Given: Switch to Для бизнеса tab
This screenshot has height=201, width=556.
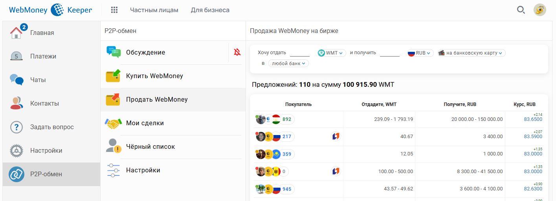Looking at the screenshot, I should coord(210,10).
